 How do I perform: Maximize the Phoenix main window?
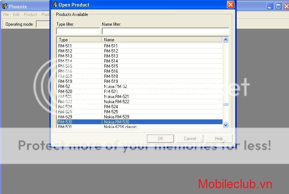[x=278, y=7]
